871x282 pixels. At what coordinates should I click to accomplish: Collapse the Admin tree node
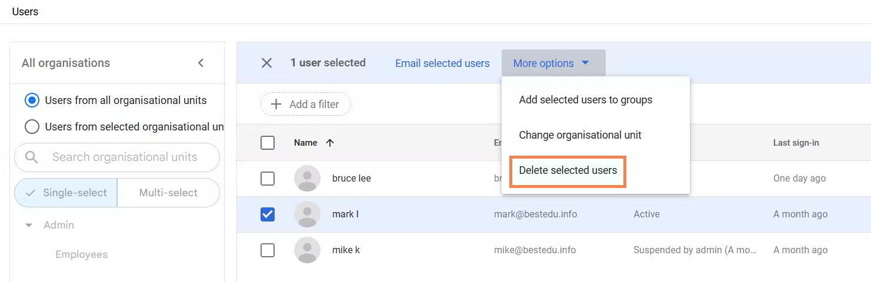pos(28,225)
